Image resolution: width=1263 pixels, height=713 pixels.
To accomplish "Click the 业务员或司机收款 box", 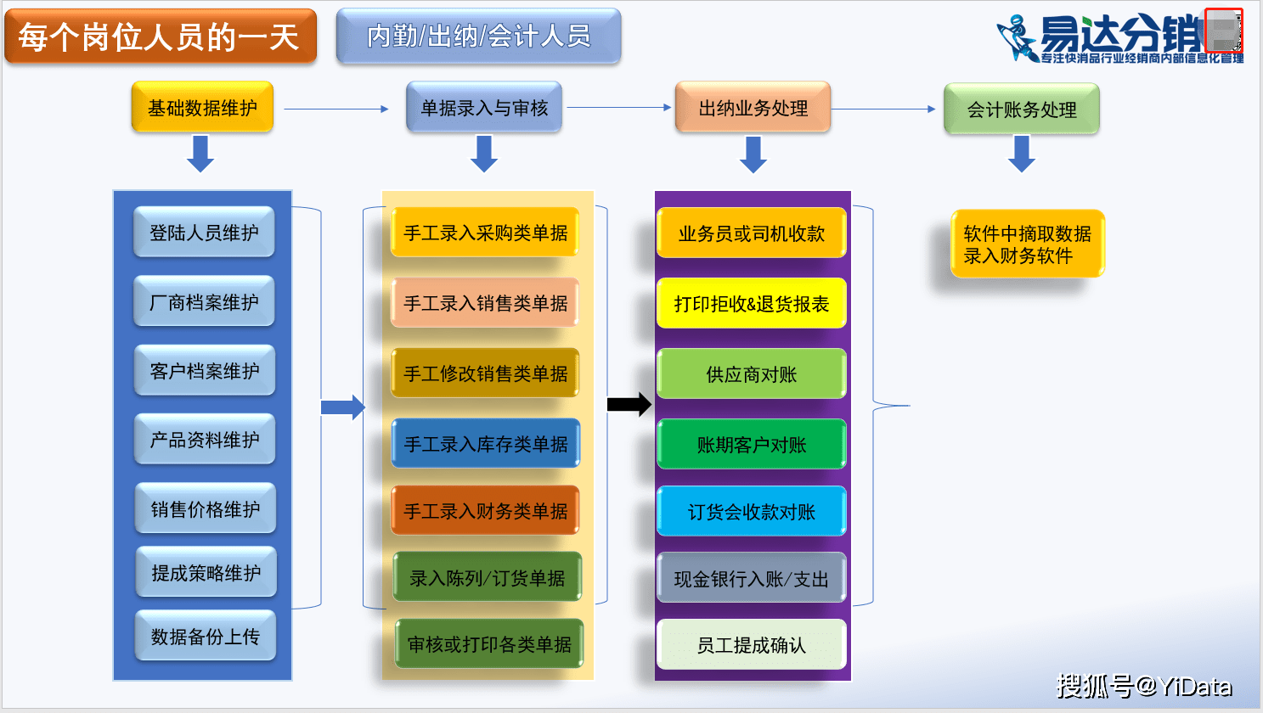I will click(752, 233).
